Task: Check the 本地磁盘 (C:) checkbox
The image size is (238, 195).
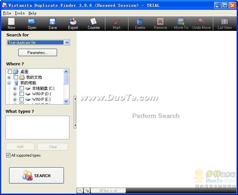Action: [22, 88]
